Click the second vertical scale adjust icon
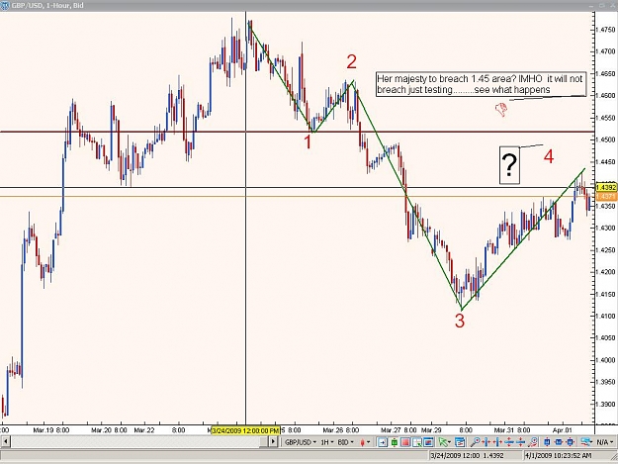618x464 pixels. pos(521,442)
